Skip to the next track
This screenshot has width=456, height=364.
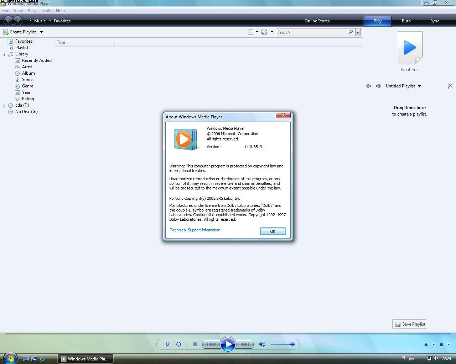245,344
